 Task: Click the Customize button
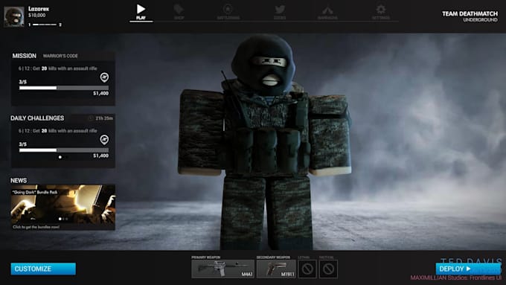point(43,269)
